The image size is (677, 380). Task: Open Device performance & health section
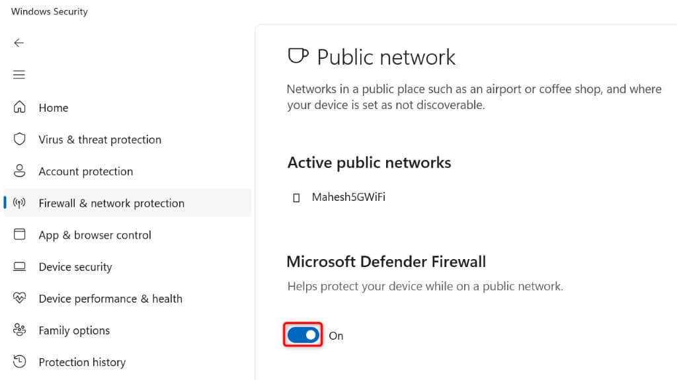click(x=110, y=299)
